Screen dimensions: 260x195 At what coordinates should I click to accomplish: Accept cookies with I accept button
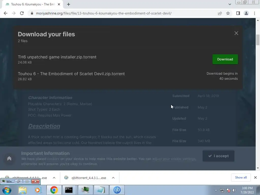click(218, 156)
